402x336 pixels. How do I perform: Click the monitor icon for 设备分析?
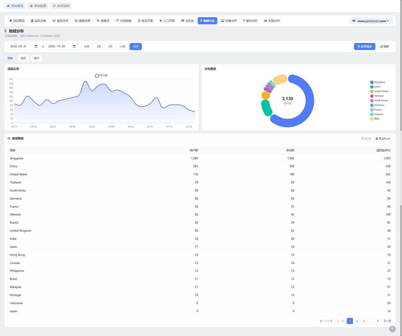coord(223,21)
